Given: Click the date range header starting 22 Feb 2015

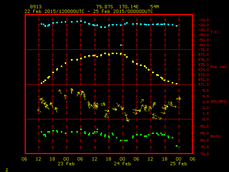Looking at the screenshot, I should tap(88, 11).
